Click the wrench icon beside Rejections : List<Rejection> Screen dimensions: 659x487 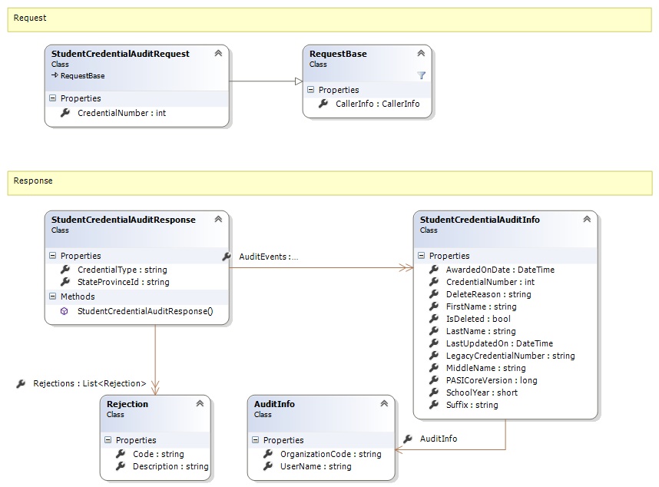(x=21, y=383)
